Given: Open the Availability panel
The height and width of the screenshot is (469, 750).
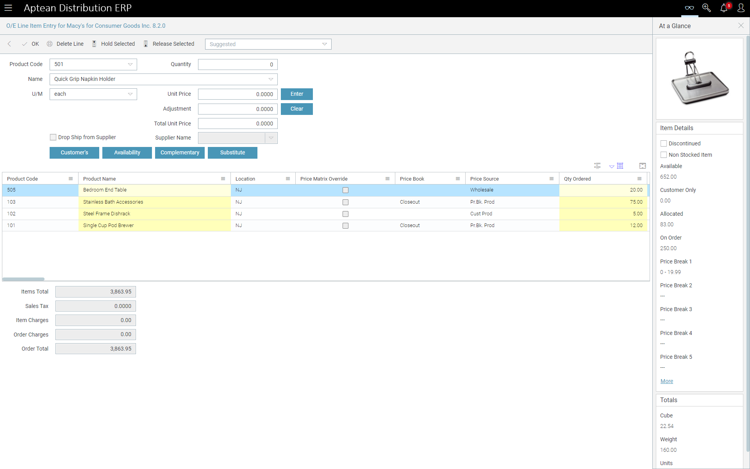Looking at the screenshot, I should click(x=127, y=152).
